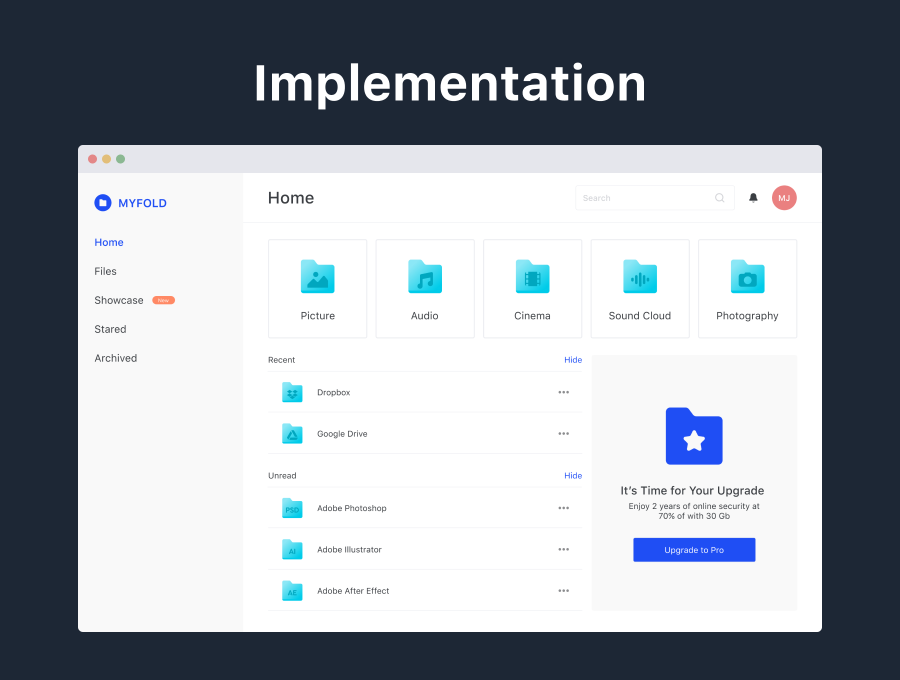This screenshot has width=900, height=680.
Task: Open more options for Dropbox
Action: point(563,392)
